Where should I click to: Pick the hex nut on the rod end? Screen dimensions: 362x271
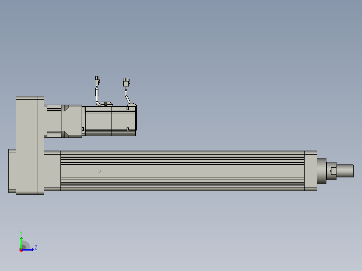click(x=331, y=171)
